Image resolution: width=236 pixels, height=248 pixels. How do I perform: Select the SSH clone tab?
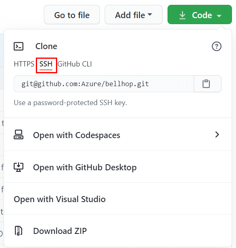pyautogui.click(x=46, y=64)
